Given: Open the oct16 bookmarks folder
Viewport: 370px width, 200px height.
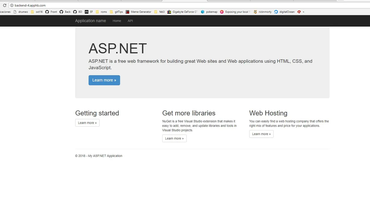Looking at the screenshot, I should click(37, 12).
